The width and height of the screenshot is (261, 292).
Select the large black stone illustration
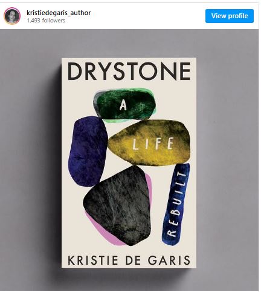[117, 205]
